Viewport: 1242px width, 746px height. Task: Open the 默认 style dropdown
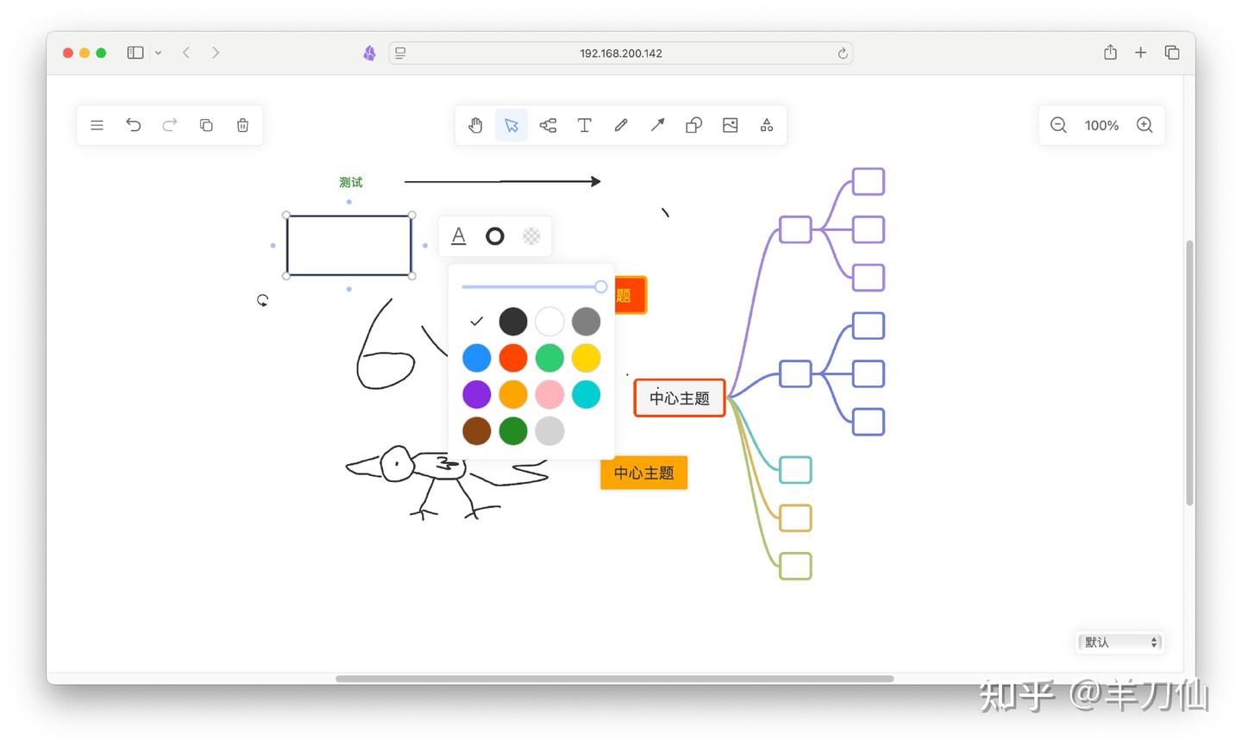[x=1119, y=642]
